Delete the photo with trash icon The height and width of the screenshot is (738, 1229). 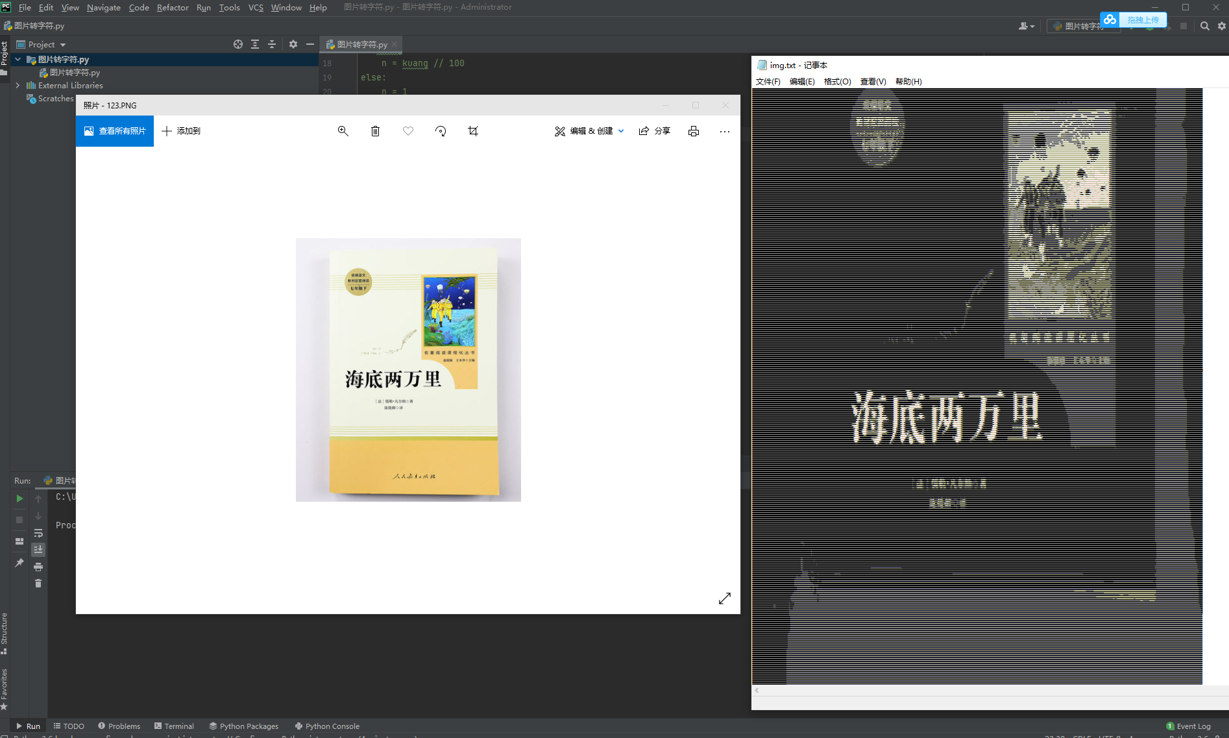(x=375, y=131)
